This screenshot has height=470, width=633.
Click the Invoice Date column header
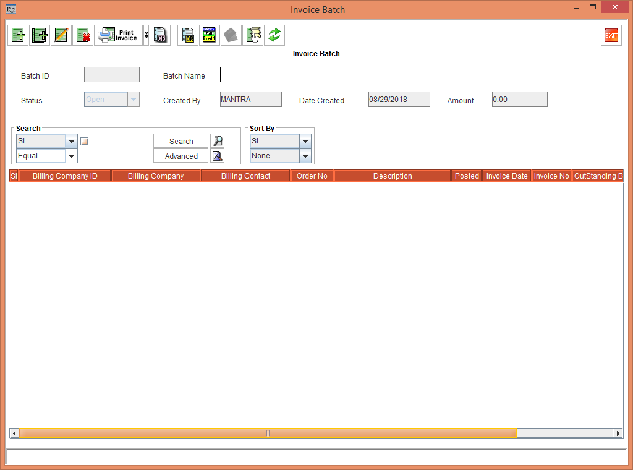coord(507,176)
